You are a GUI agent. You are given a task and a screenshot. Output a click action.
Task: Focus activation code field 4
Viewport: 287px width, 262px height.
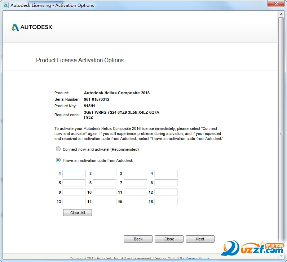tap(166, 173)
